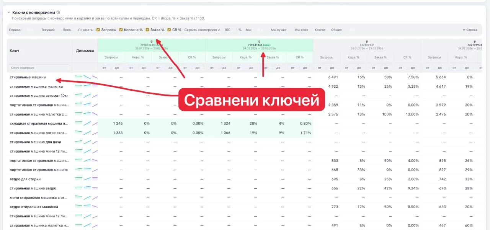
Task: Click the 4 617 requests cell
Action: [441, 86]
